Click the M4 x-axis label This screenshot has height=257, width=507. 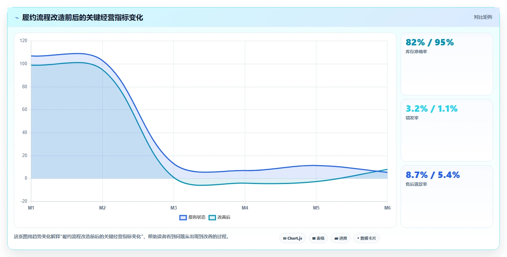click(x=245, y=208)
